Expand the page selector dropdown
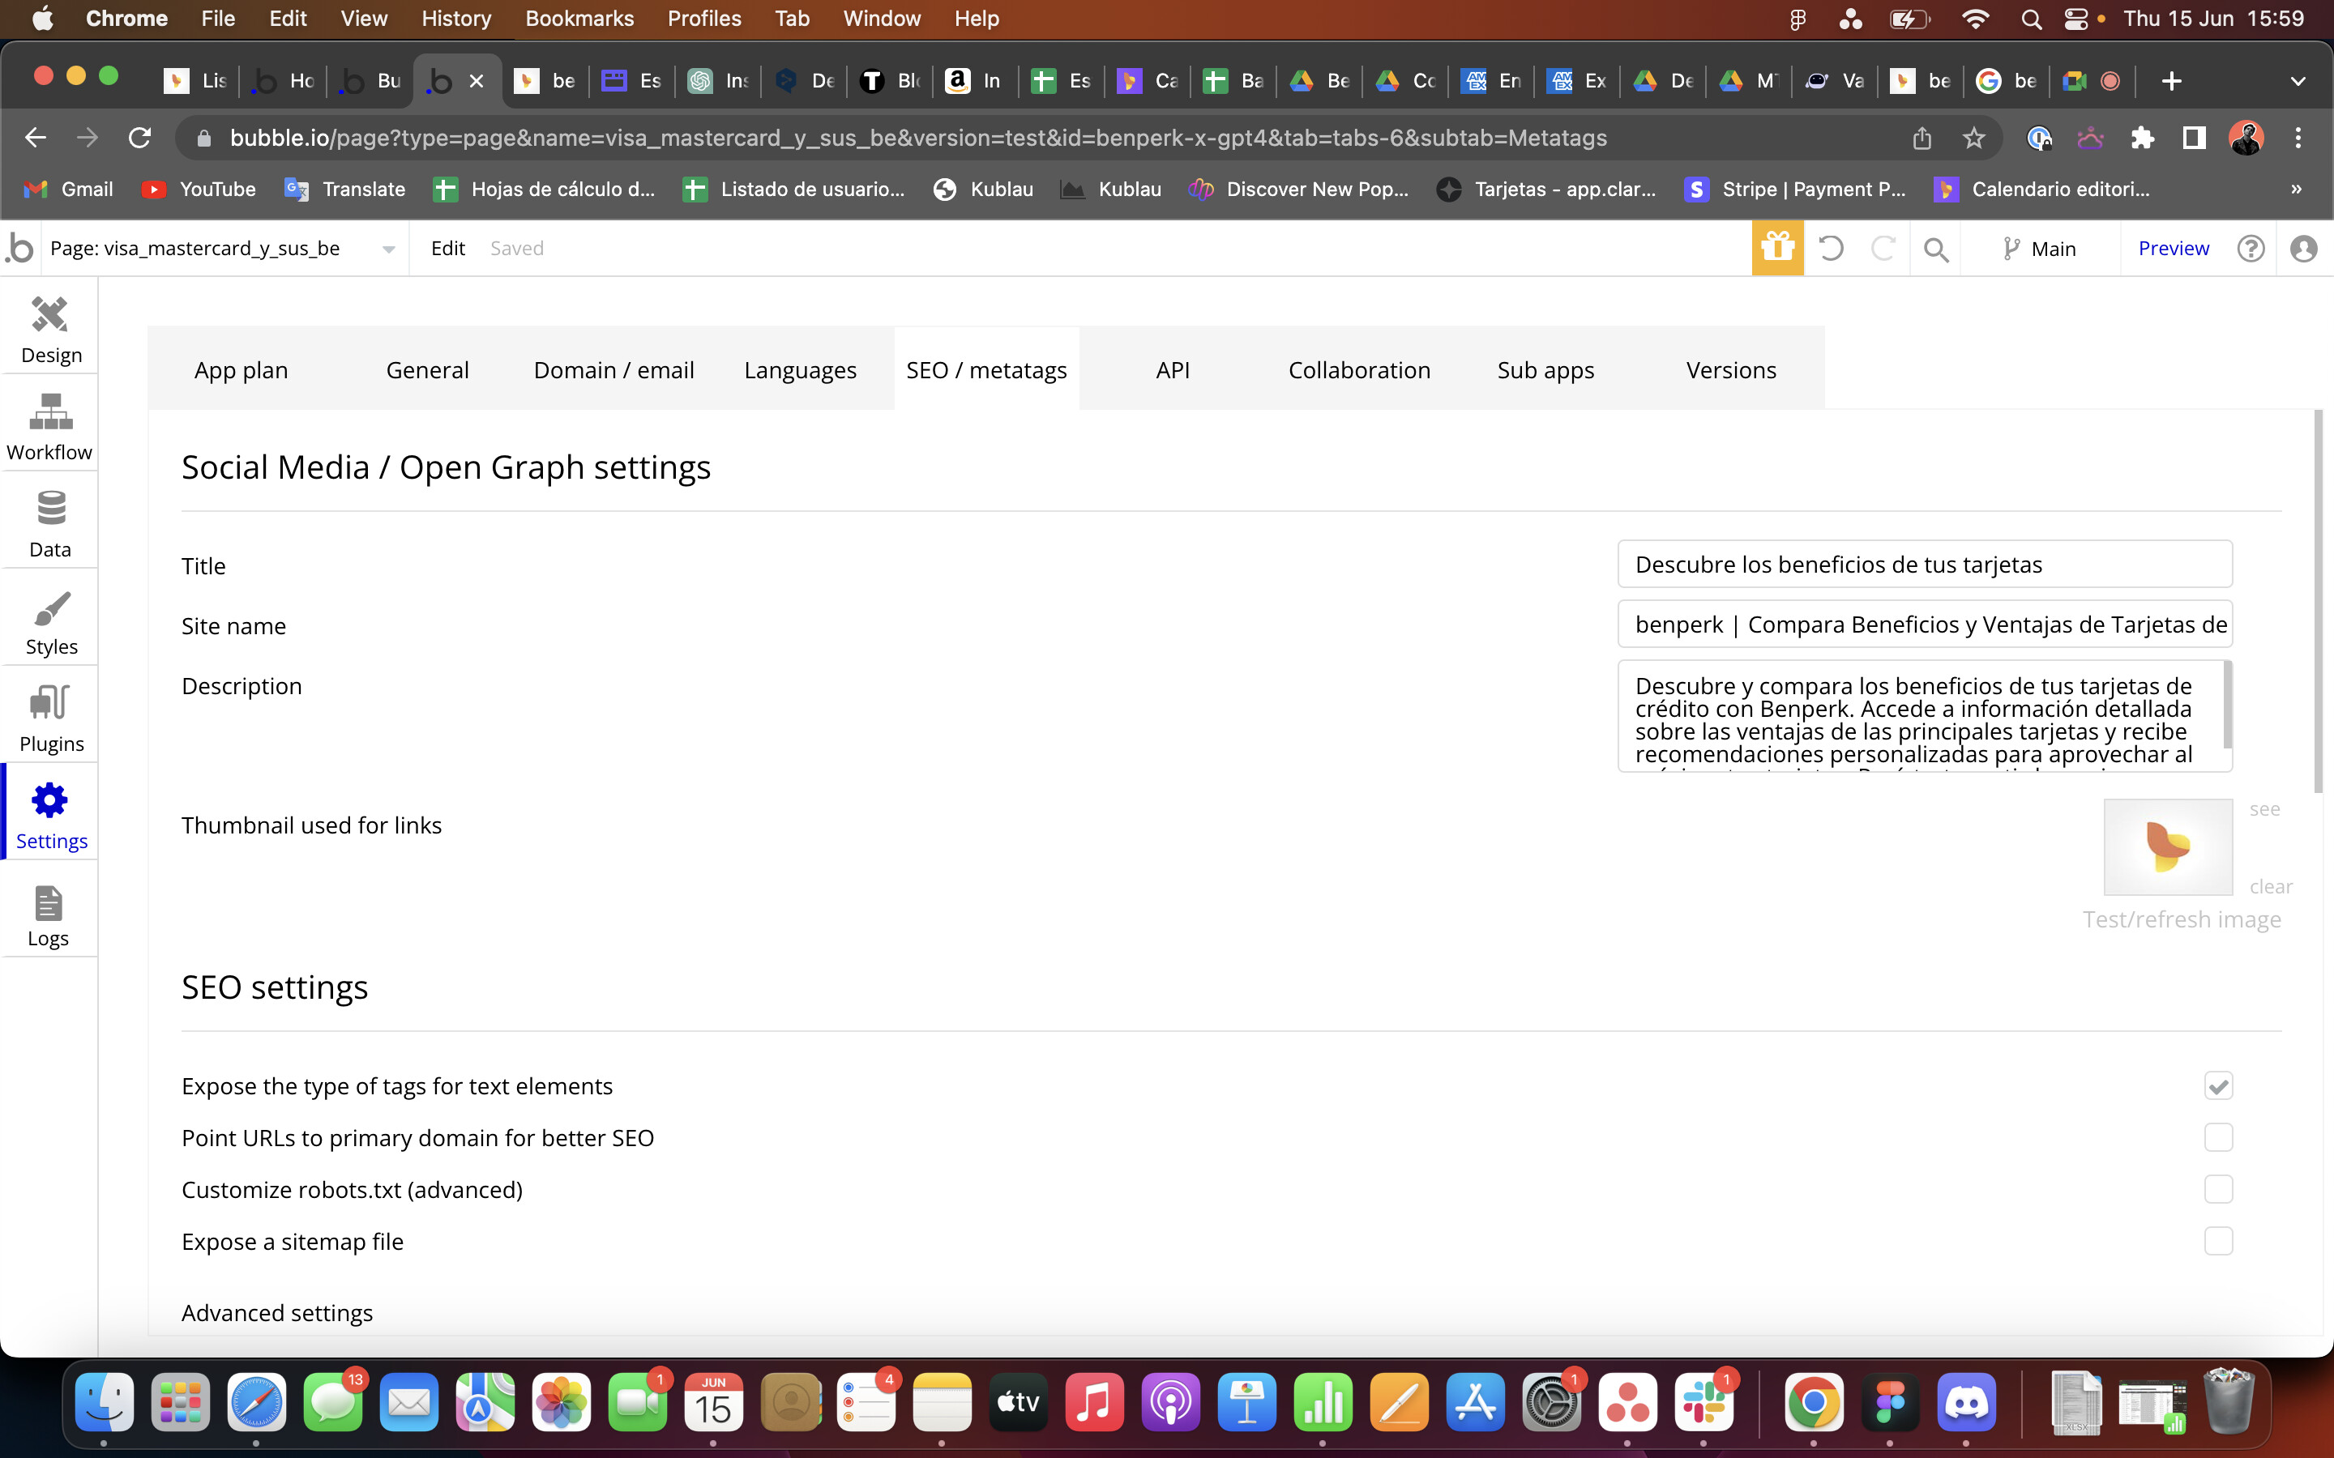 [x=387, y=249]
